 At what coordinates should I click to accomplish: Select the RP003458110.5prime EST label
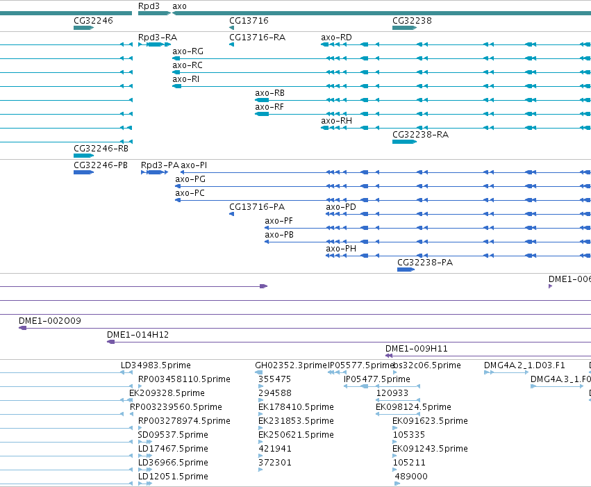click(184, 379)
